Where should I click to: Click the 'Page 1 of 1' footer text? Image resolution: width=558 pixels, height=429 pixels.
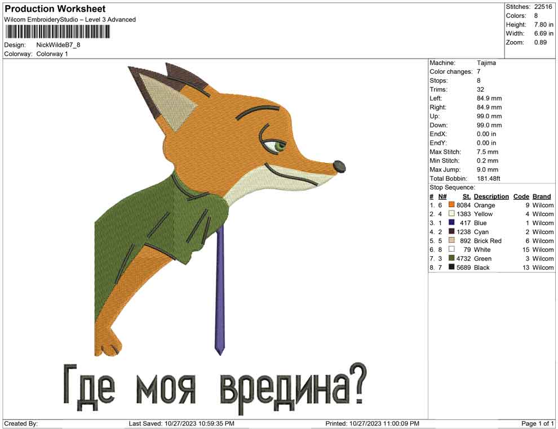(x=537, y=423)
